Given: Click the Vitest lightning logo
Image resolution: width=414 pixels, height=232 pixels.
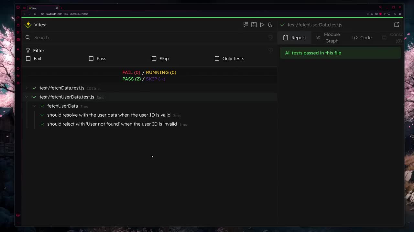Looking at the screenshot, I should (28, 25).
